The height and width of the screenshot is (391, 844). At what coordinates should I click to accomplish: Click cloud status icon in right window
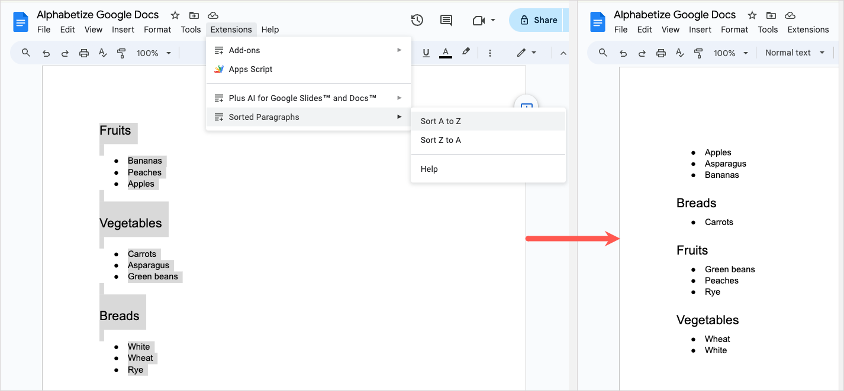790,15
